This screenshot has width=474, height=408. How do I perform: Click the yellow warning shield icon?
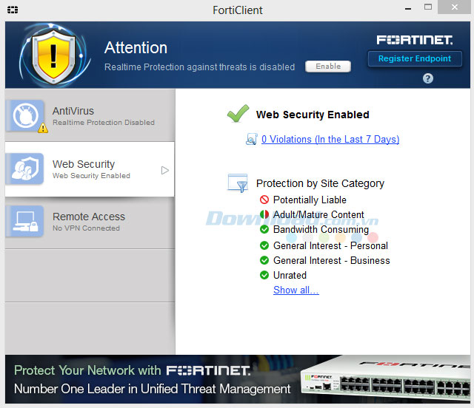(53, 56)
